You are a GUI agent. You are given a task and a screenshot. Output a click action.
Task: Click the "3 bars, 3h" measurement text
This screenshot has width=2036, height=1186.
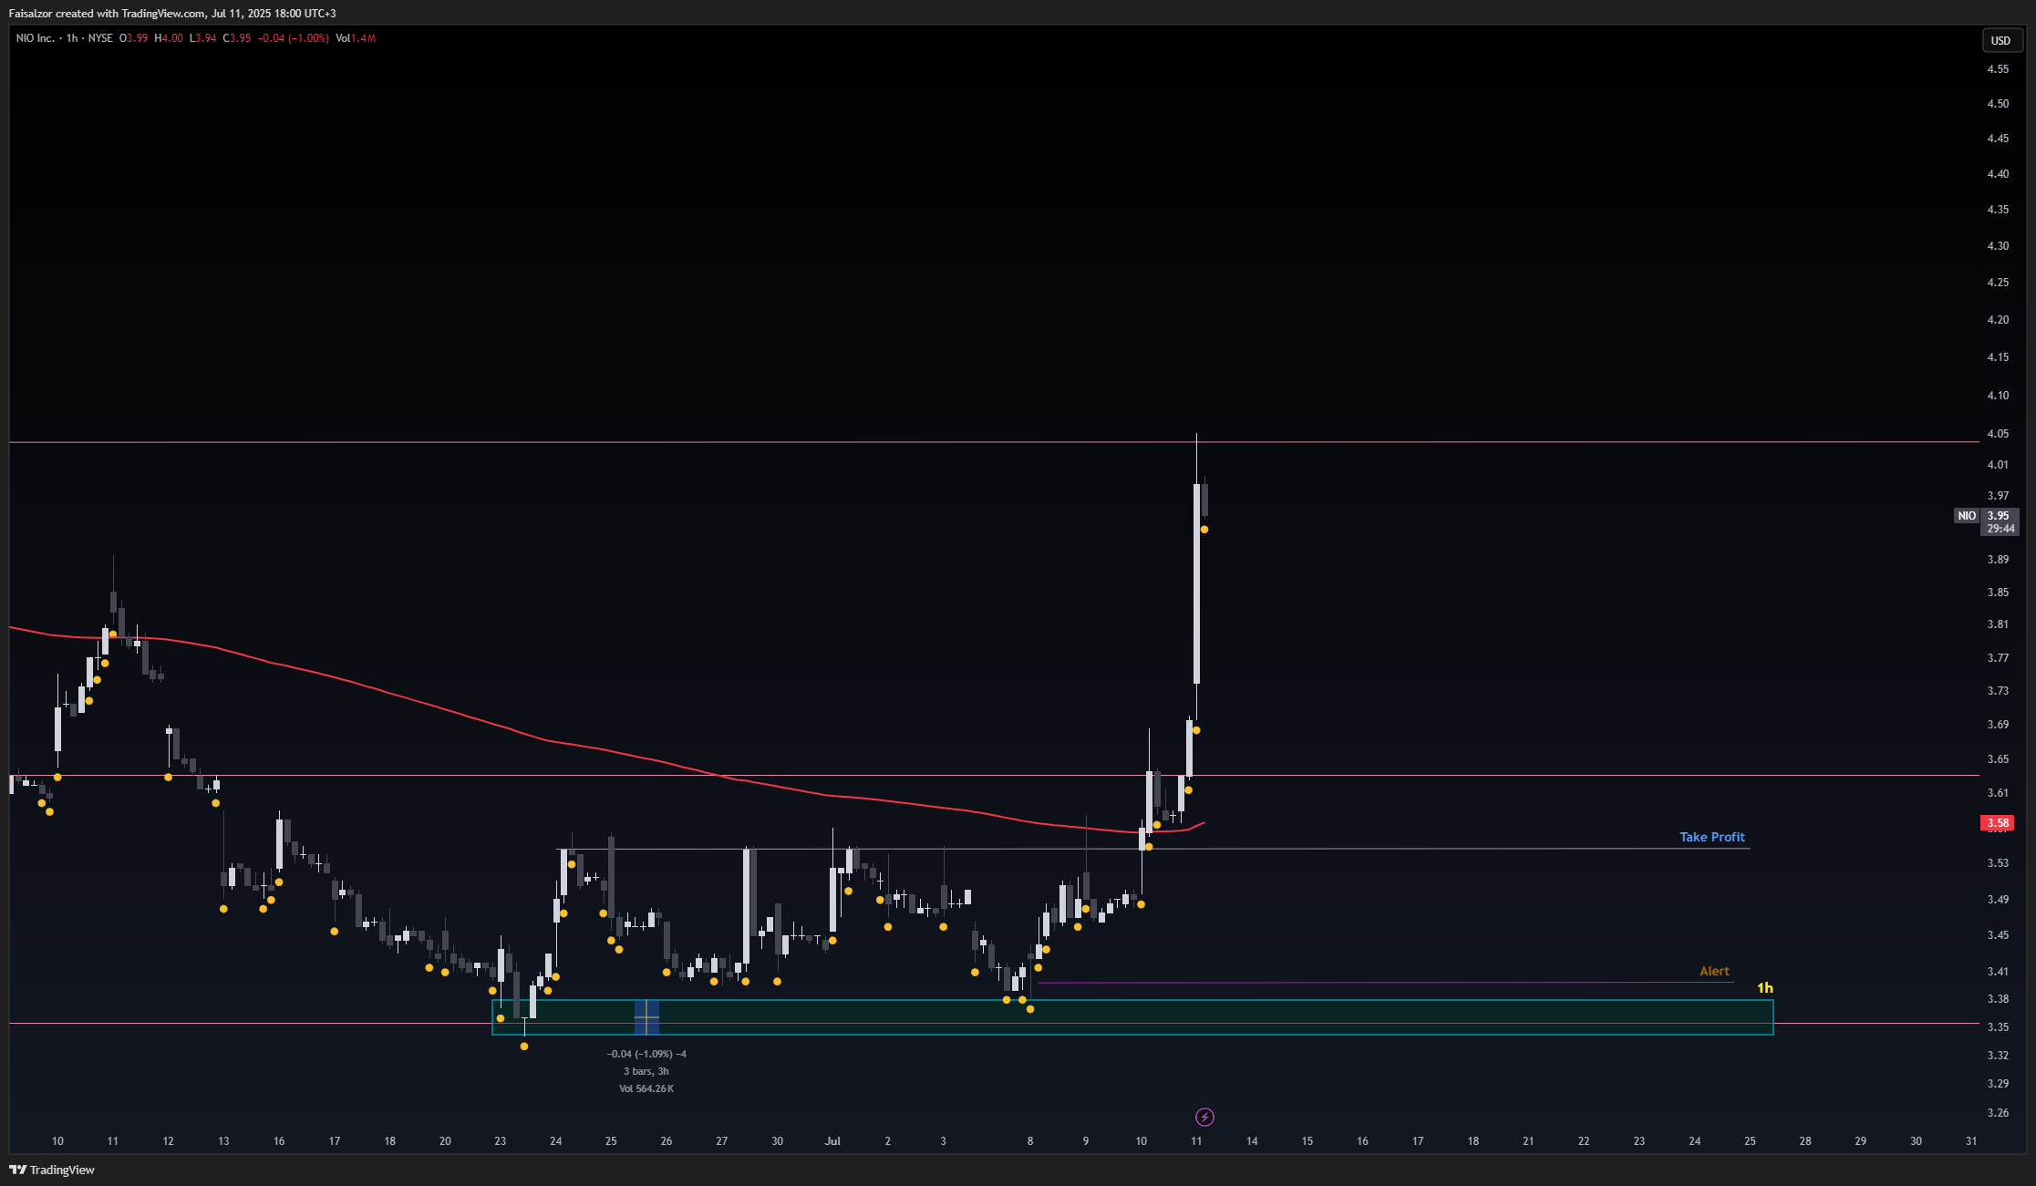pyautogui.click(x=646, y=1071)
